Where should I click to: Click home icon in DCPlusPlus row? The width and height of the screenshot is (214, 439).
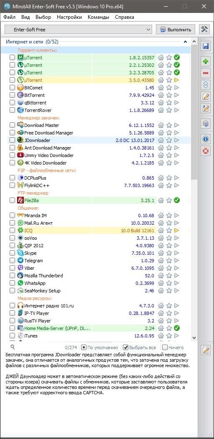pos(161,178)
